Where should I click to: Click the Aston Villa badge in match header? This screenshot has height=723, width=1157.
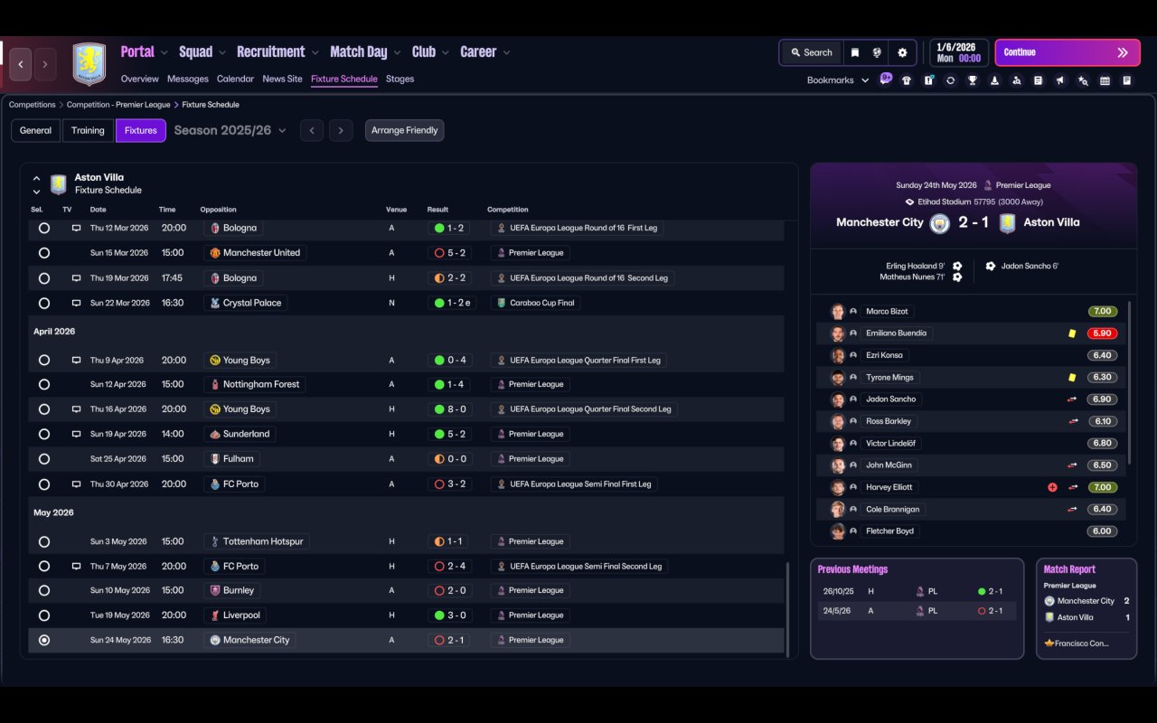pos(1007,222)
